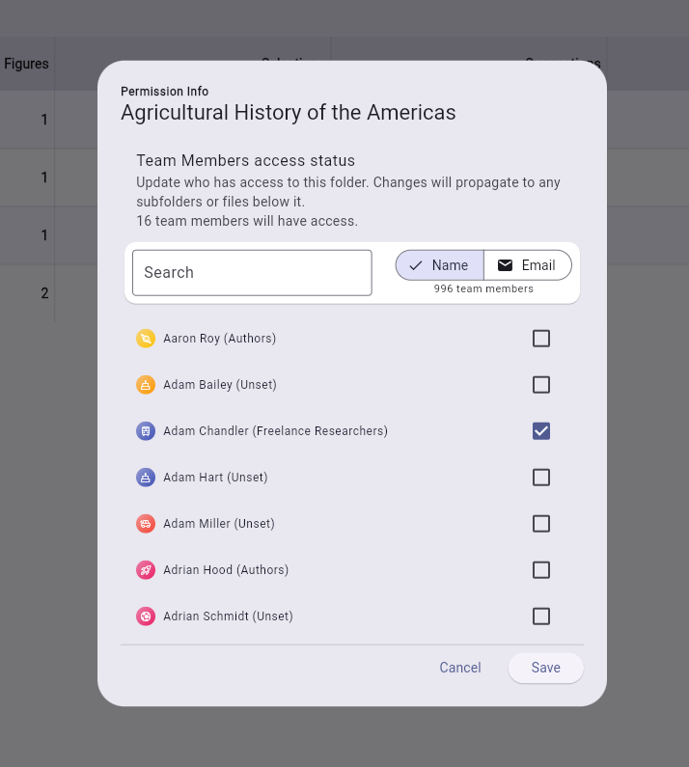Click Adam Chandler's blue avatar icon
This screenshot has height=767, width=689.
point(146,431)
